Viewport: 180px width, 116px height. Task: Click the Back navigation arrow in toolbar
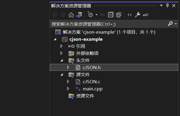pos(55,15)
